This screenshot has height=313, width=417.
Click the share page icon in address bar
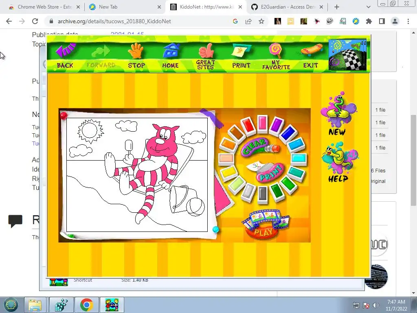tap(248, 21)
